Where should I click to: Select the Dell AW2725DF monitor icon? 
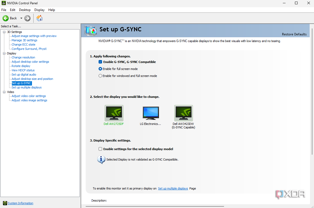coord(114,113)
